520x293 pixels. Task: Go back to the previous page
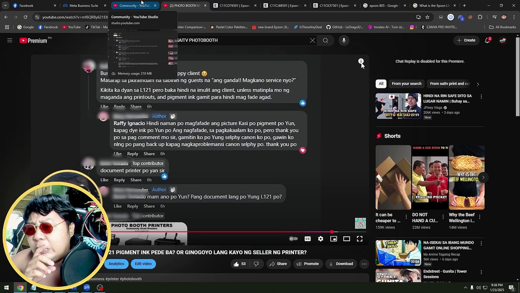[x=6, y=17]
